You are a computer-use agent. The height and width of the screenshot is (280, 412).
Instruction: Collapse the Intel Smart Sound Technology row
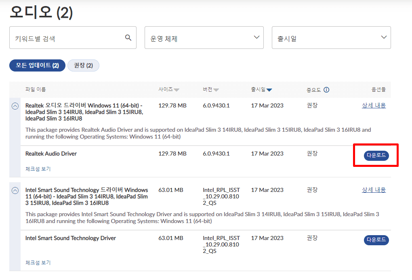(x=15, y=191)
